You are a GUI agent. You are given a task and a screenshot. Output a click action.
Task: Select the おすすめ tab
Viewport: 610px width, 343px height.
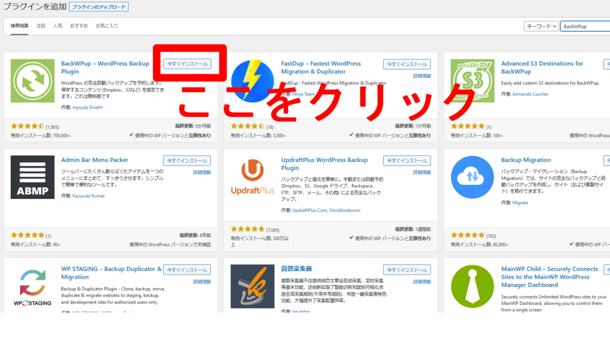(x=79, y=26)
